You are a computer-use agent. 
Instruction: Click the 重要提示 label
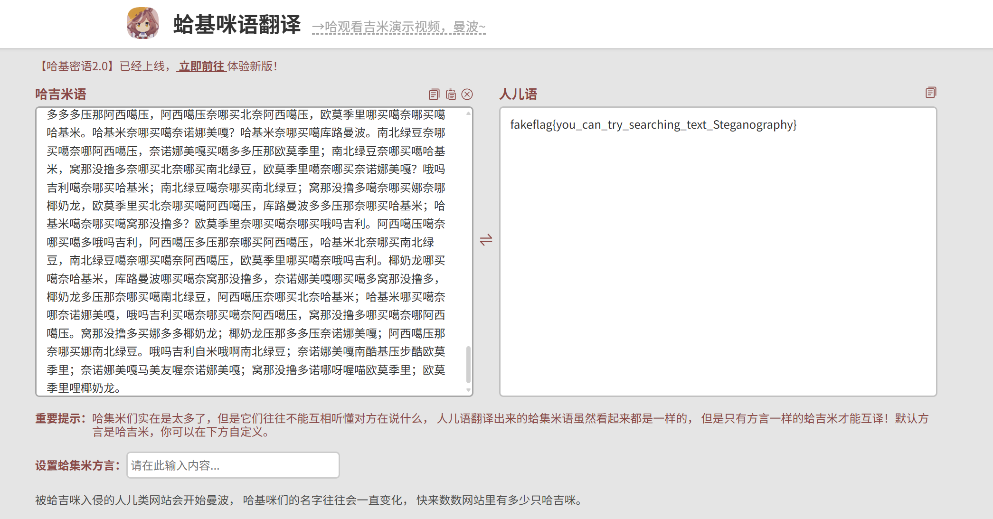(60, 419)
